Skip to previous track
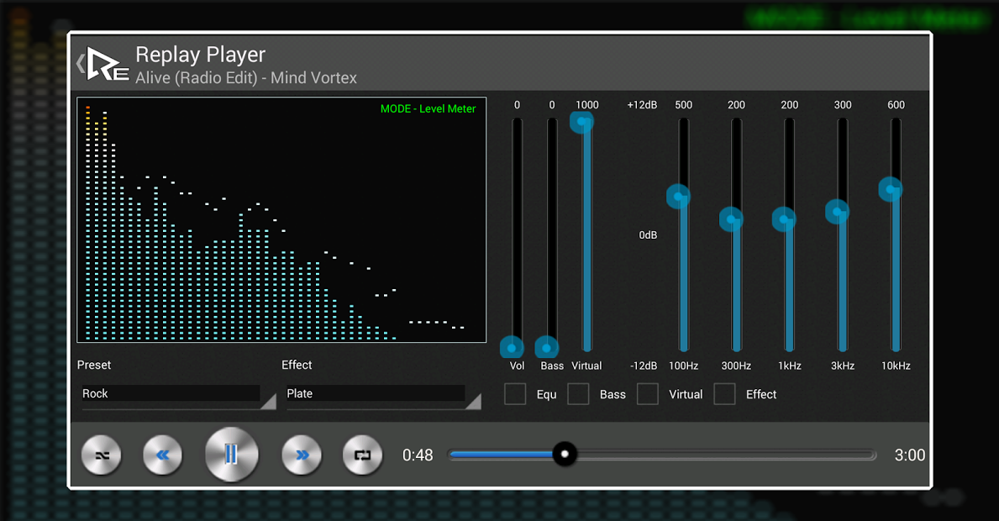Viewport: 999px width, 521px height. (162, 455)
